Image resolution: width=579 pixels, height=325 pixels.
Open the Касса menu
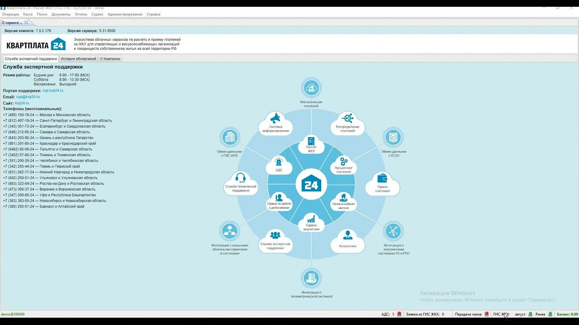(x=28, y=14)
